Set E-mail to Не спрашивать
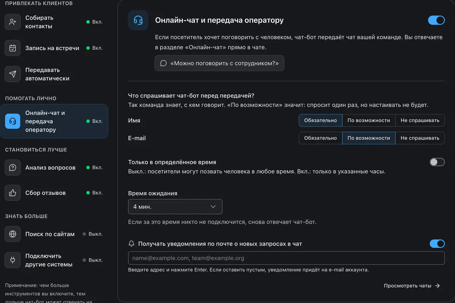This screenshot has height=303, width=455. [420, 138]
